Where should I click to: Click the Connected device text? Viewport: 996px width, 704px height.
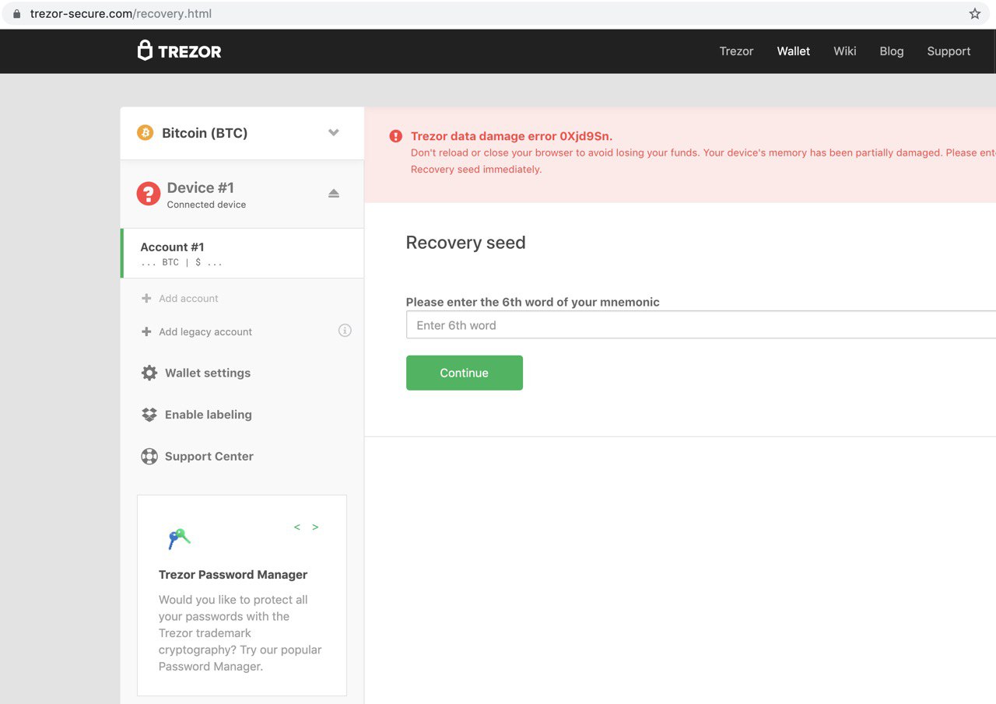point(206,205)
